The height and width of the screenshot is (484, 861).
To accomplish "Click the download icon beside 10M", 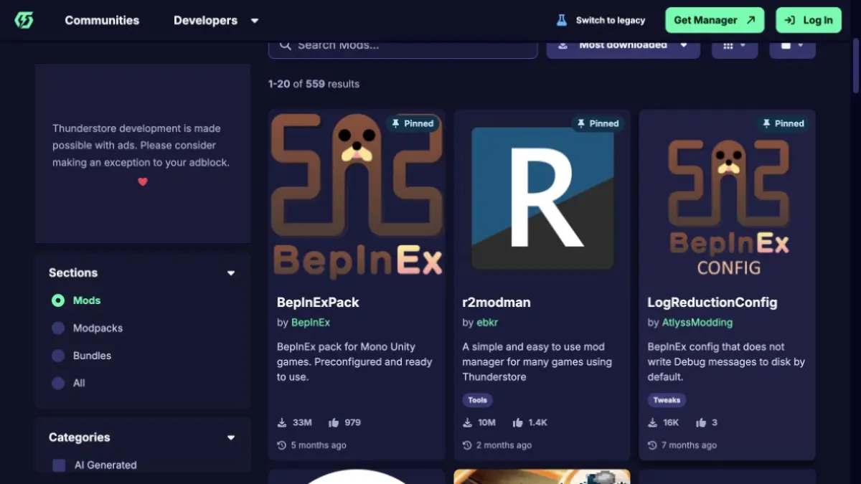I will click(467, 422).
